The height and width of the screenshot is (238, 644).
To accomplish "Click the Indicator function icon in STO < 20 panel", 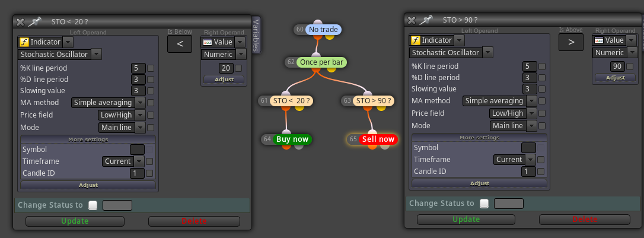I will (x=24, y=42).
